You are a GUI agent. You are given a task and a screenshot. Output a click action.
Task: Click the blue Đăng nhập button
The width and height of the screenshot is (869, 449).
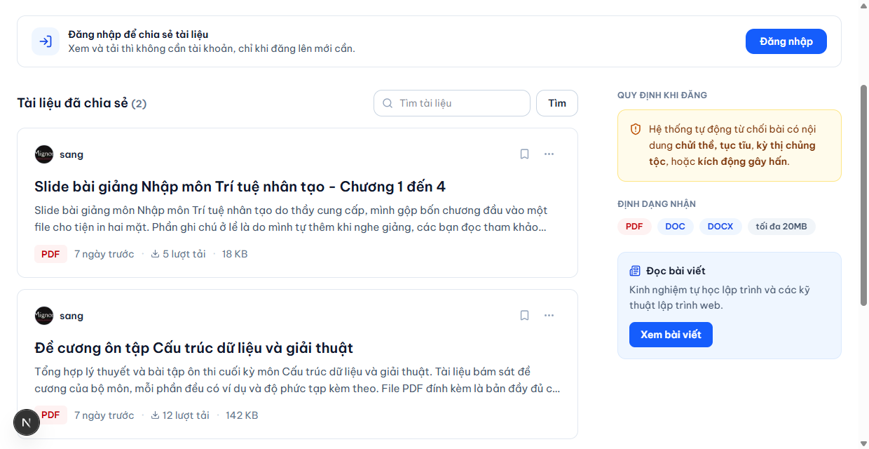point(786,41)
